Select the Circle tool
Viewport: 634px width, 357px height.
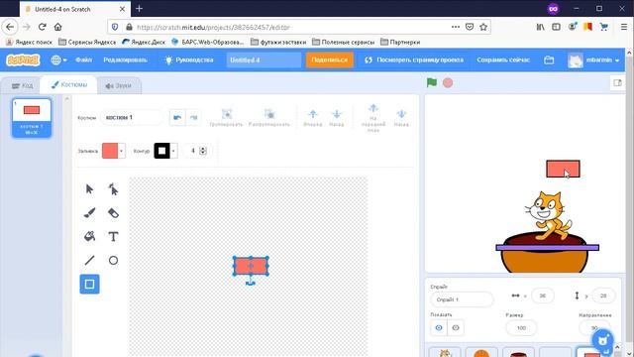(113, 260)
